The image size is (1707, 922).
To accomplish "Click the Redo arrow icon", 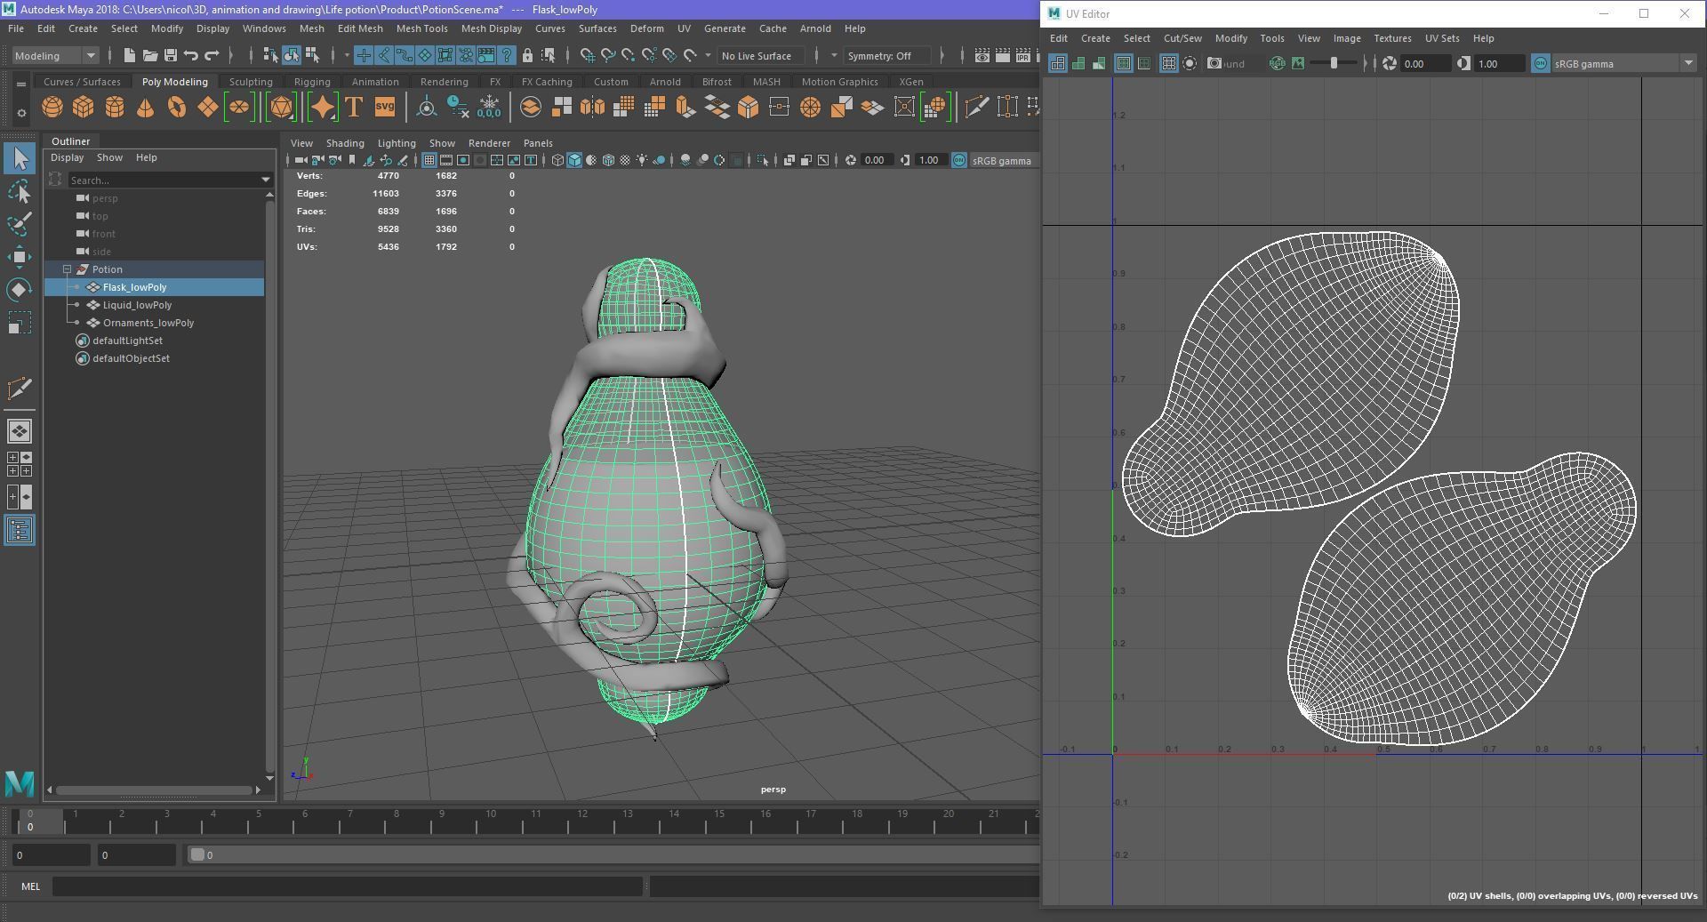I will pyautogui.click(x=212, y=55).
